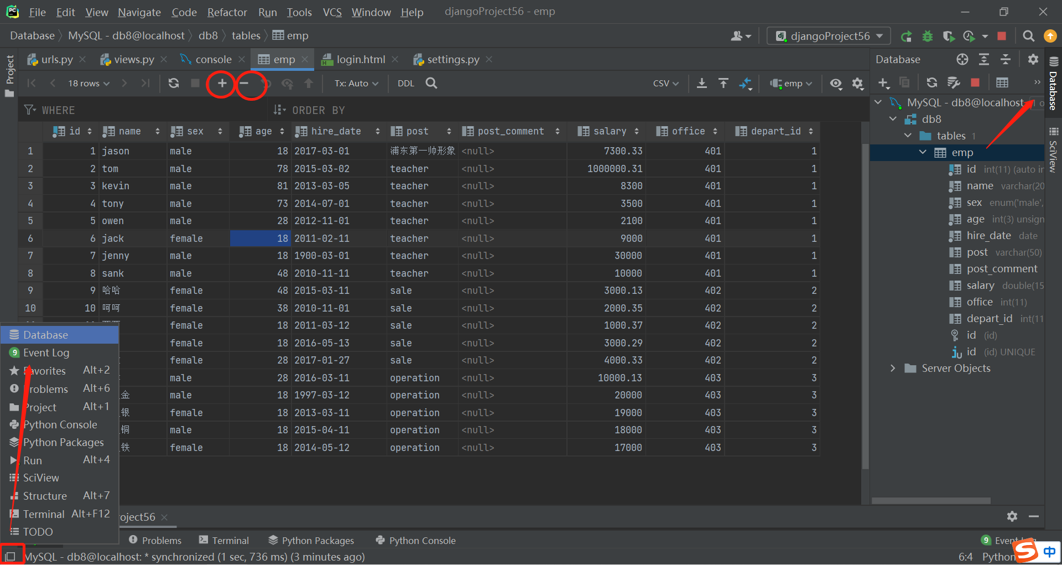1062x565 pixels.
Task: Show more Database toolbar items chevron
Action: coord(1037,82)
